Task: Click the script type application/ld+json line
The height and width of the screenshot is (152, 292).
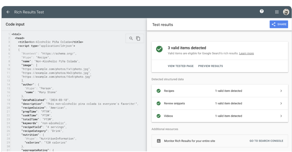Action: point(46,46)
